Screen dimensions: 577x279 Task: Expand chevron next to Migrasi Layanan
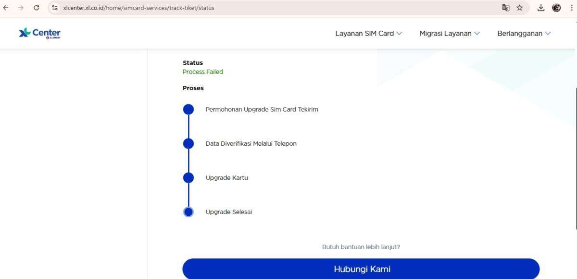click(477, 34)
